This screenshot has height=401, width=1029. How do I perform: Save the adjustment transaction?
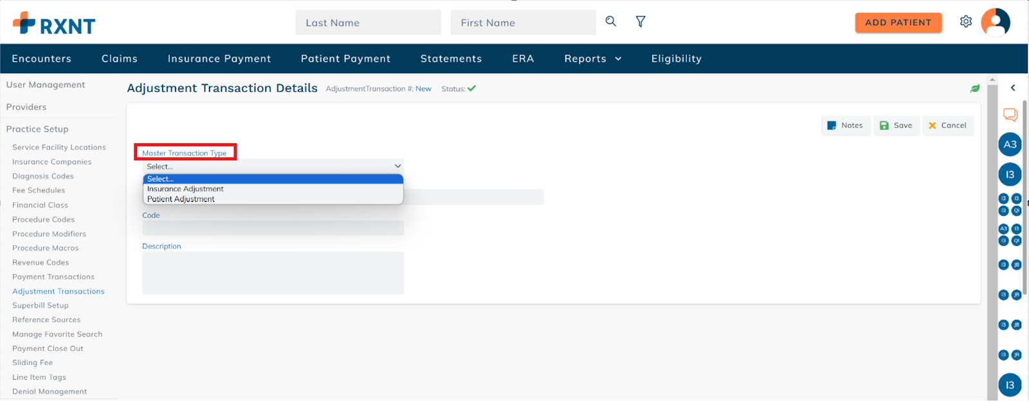coord(895,125)
